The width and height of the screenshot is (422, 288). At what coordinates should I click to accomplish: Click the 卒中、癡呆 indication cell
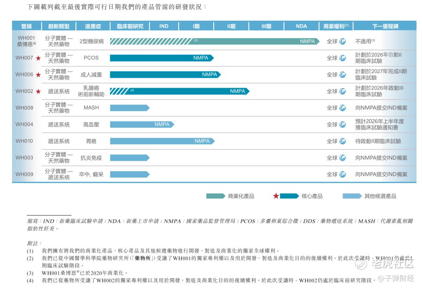pos(91,174)
